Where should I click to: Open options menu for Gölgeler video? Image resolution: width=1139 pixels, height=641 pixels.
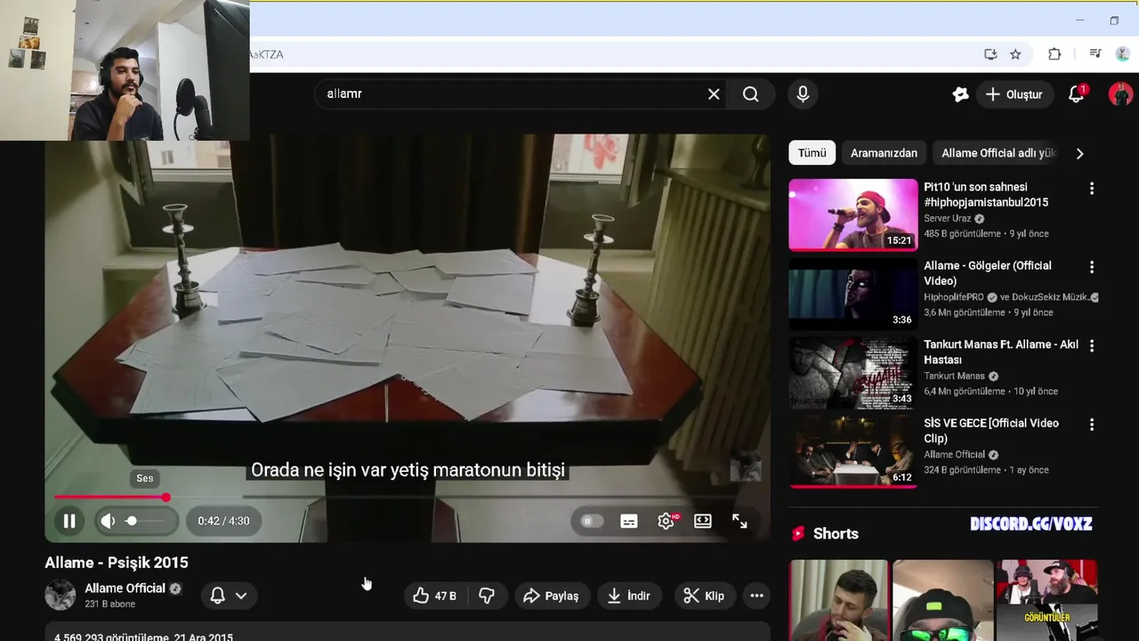pos(1092,267)
